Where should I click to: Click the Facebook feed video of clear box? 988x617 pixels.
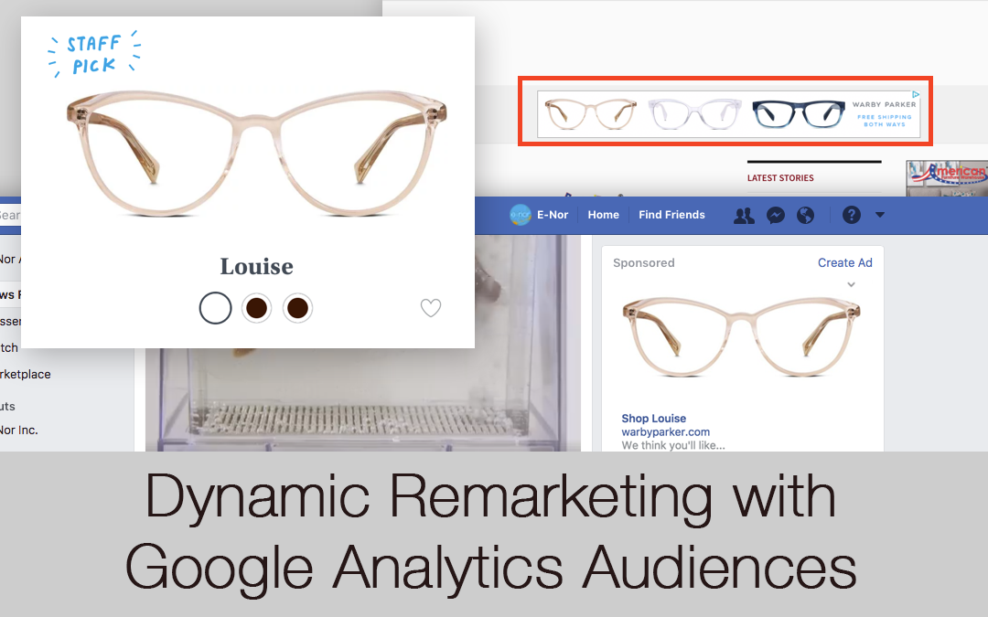pos(362,343)
